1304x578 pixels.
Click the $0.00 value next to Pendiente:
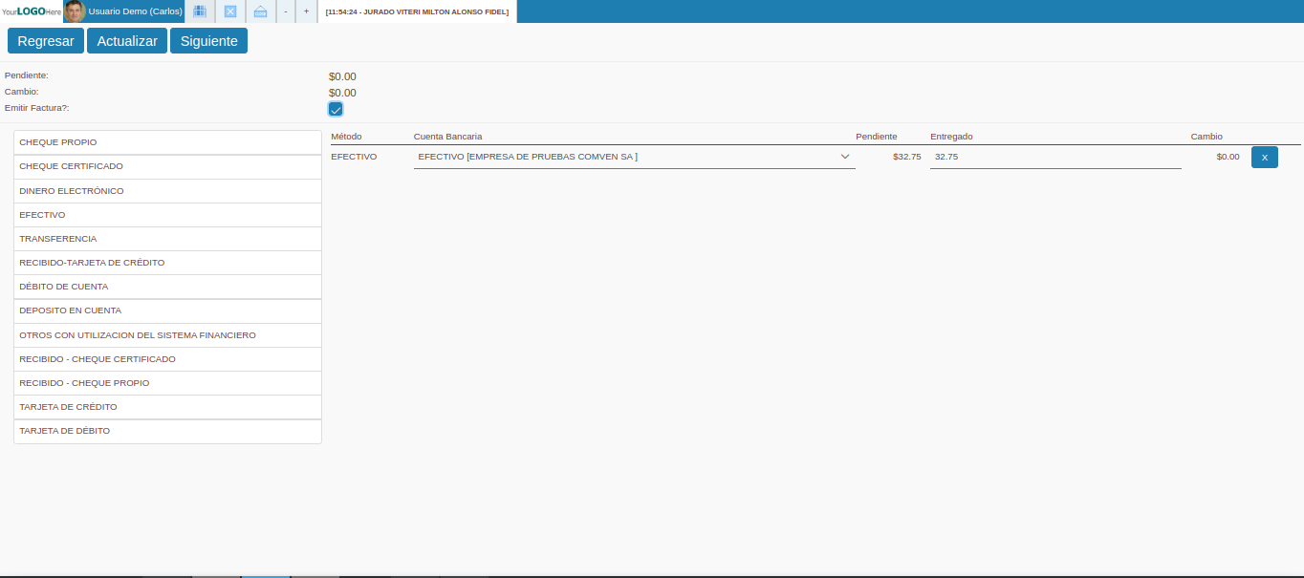342,76
